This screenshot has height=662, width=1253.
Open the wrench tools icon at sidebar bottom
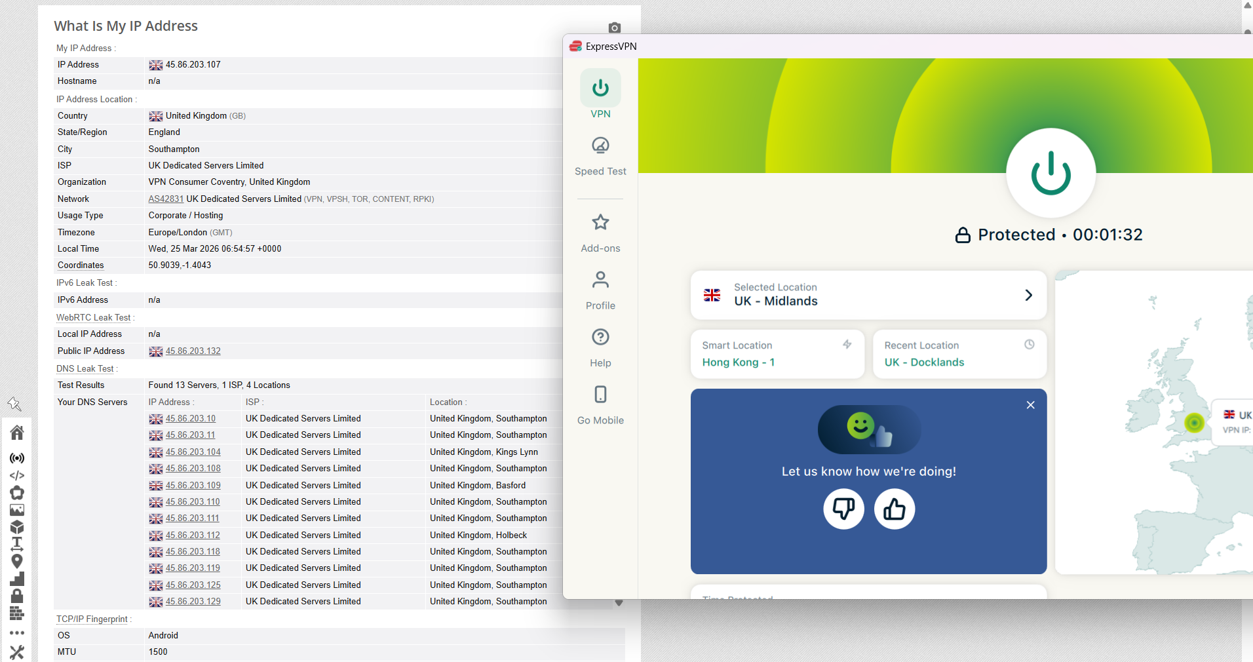pyautogui.click(x=17, y=652)
